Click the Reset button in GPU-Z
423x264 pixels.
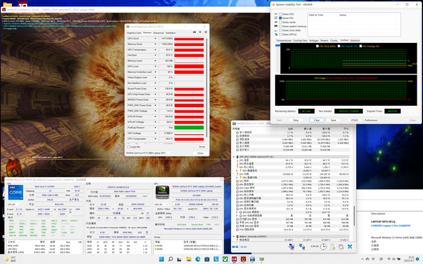[201, 146]
